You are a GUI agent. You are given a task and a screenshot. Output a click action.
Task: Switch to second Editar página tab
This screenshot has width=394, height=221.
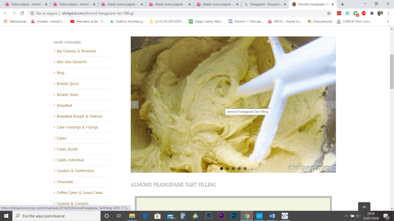pyautogui.click(x=74, y=4)
